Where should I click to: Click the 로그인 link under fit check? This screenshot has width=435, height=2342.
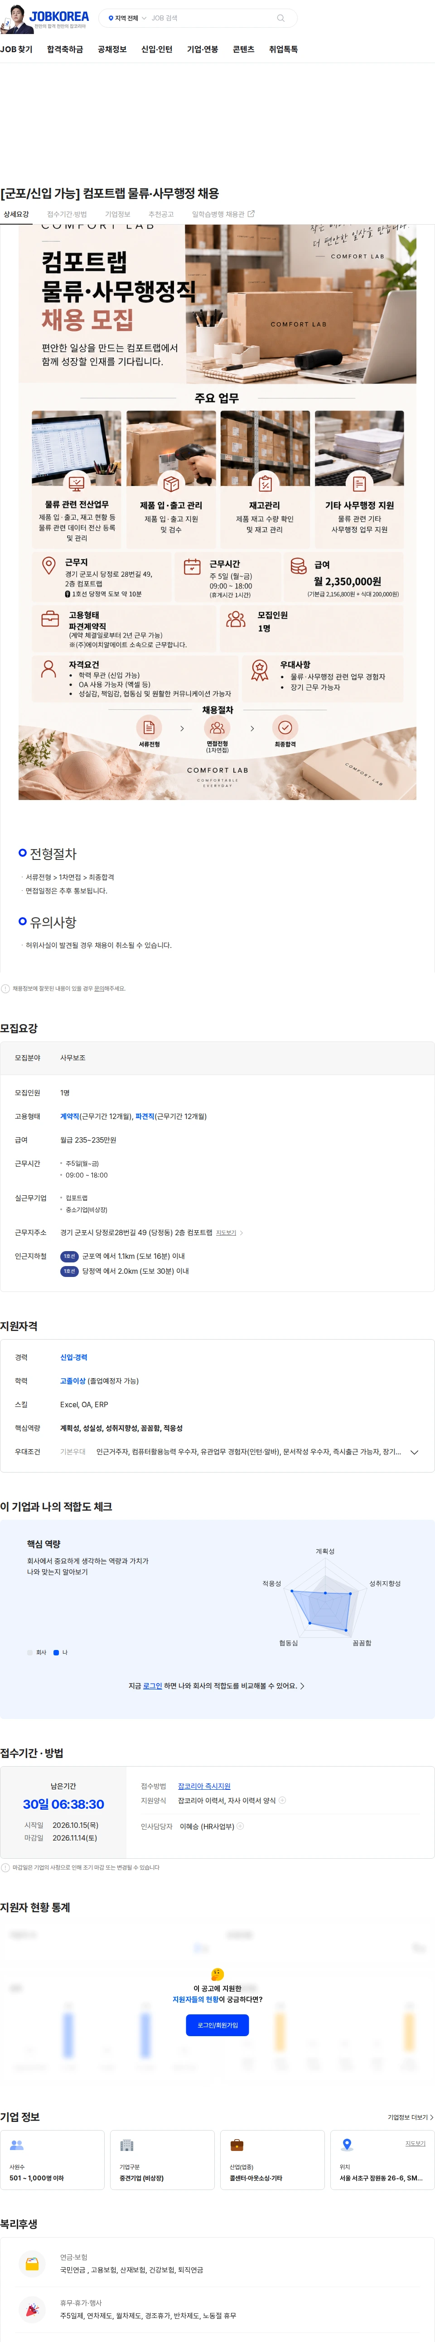pos(152,1685)
